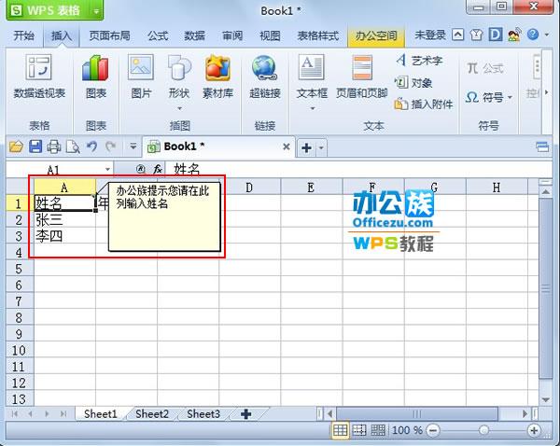
Task: Insert a chart using 图表 icon
Action: coord(96,77)
